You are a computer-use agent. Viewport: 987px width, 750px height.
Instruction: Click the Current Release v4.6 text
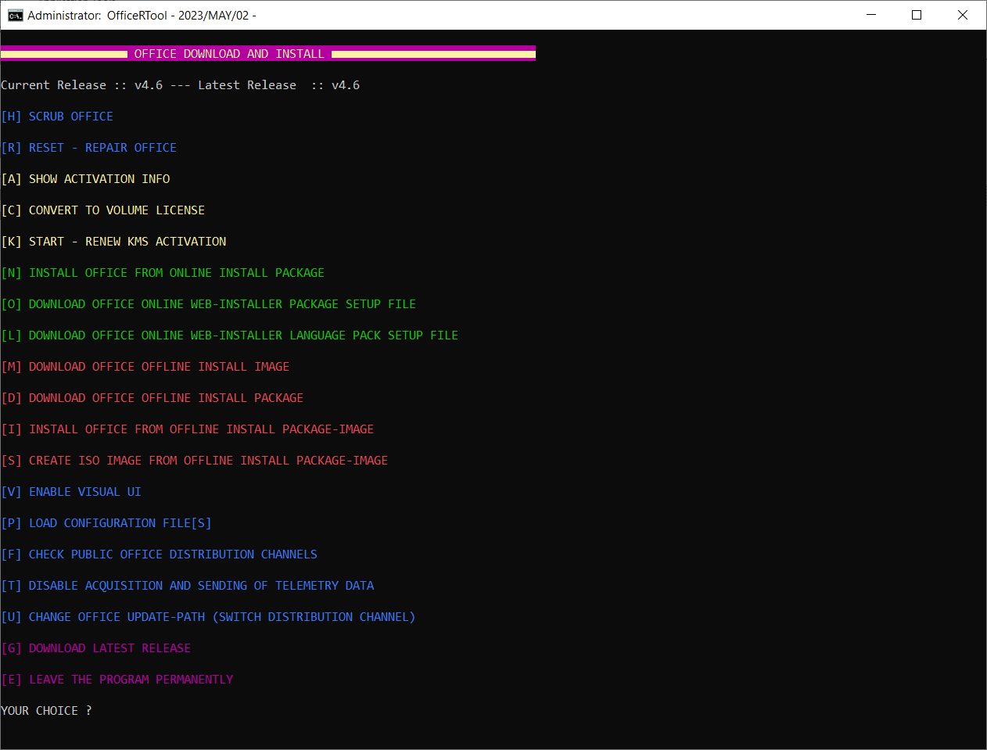[82, 85]
